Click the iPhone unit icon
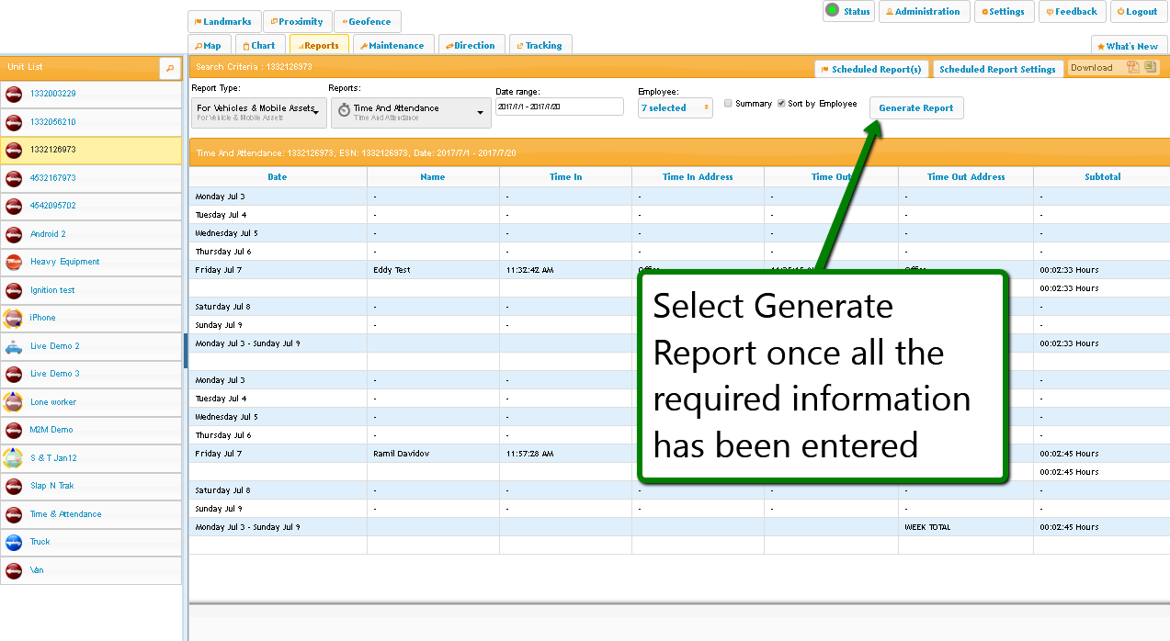Viewport: 1170px width, 641px height. click(14, 318)
